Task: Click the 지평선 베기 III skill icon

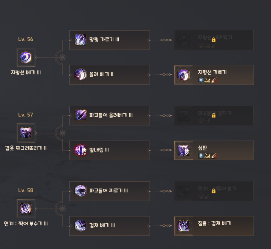Action: [x=26, y=57]
